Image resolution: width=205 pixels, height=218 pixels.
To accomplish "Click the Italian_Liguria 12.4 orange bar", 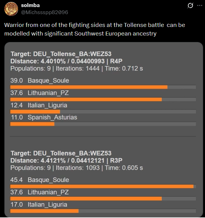I will tap(35, 111).
